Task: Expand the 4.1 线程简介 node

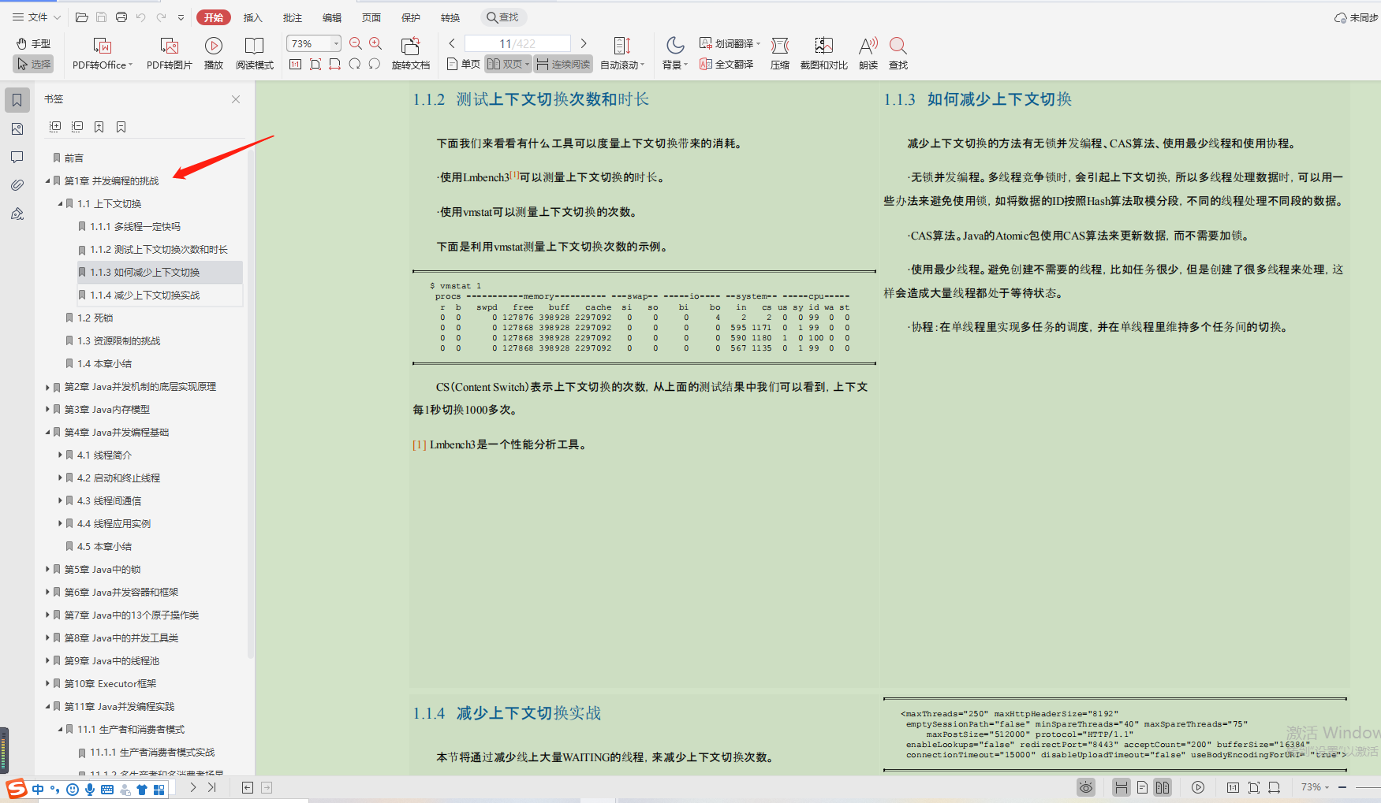Action: (x=60, y=455)
